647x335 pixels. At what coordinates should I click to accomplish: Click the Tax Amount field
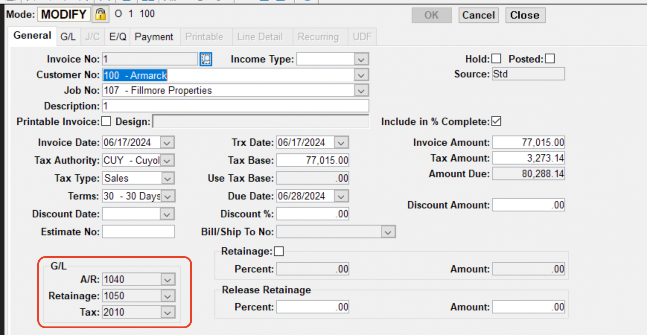529,158
